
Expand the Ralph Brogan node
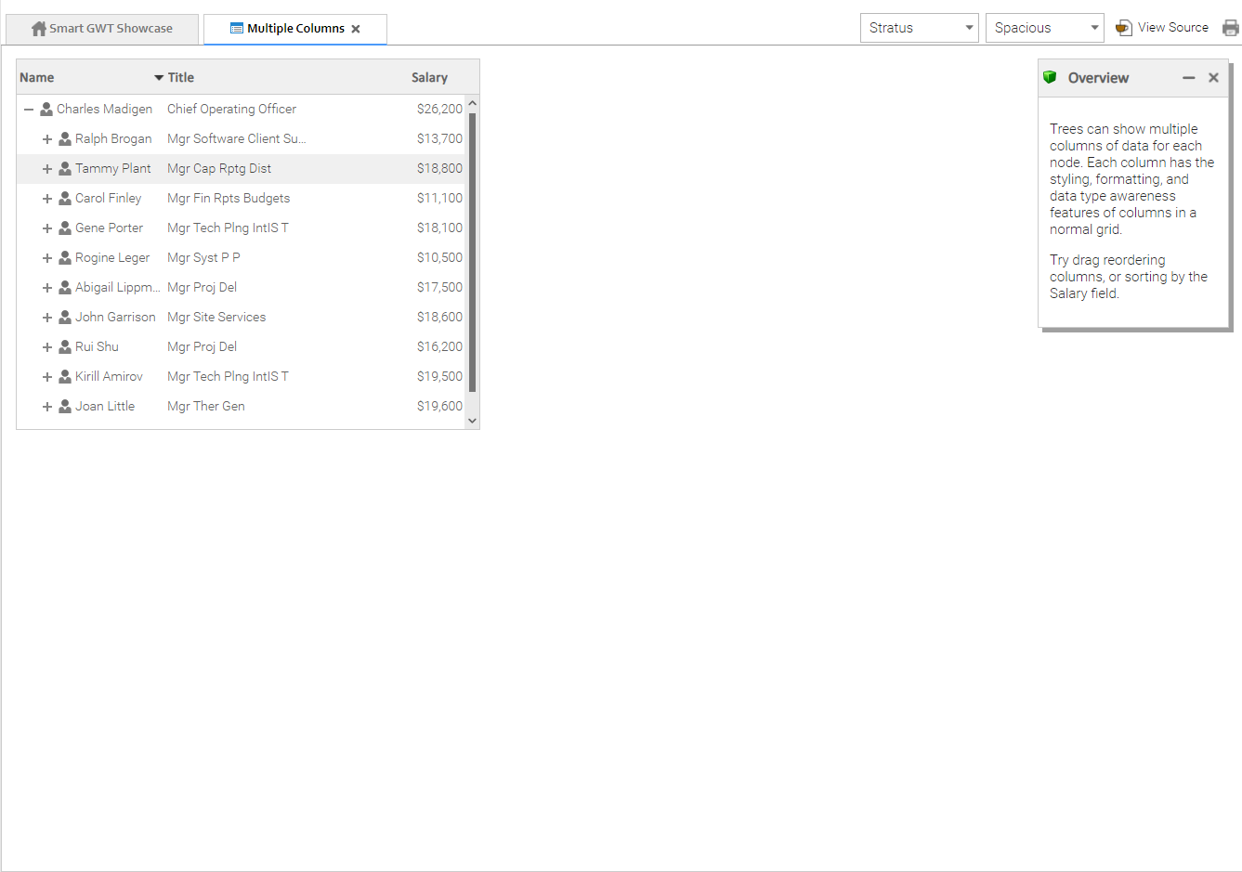coord(47,139)
